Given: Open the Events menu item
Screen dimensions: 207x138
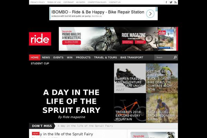Looking at the screenshot, I should tap(58, 58).
